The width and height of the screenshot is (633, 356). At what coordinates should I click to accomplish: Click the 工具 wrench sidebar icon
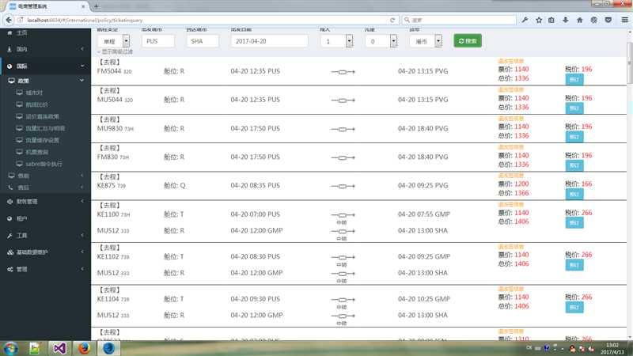pyautogui.click(x=9, y=235)
